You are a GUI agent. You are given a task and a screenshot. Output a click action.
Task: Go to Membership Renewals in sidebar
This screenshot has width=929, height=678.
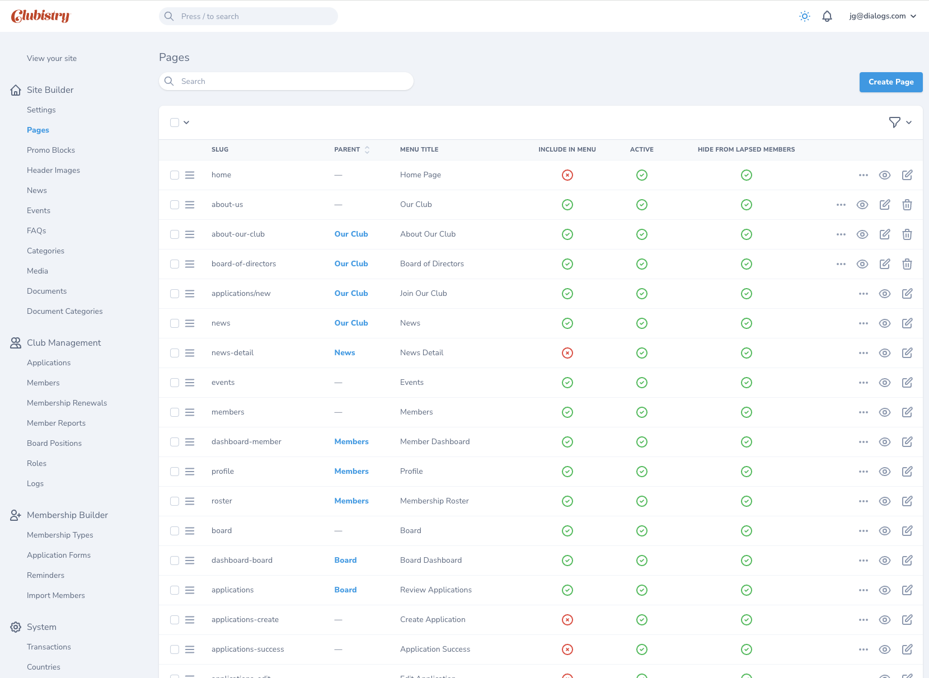[67, 403]
